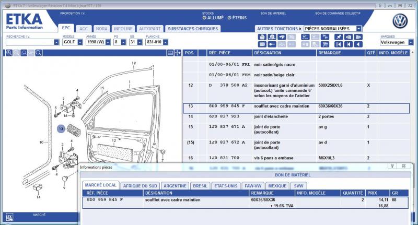Select the Etats-Unis market tab

click(x=226, y=186)
